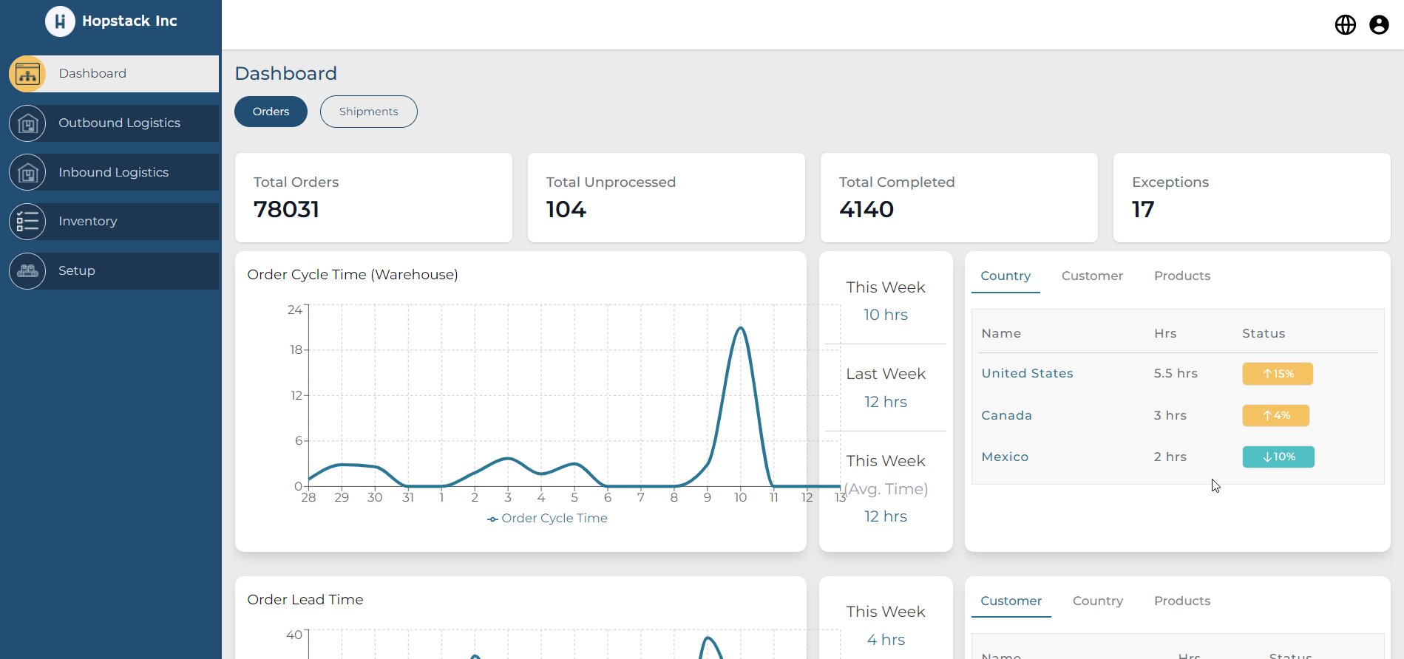This screenshot has height=659, width=1404.
Task: Click the Canada country link
Action: (1006, 415)
